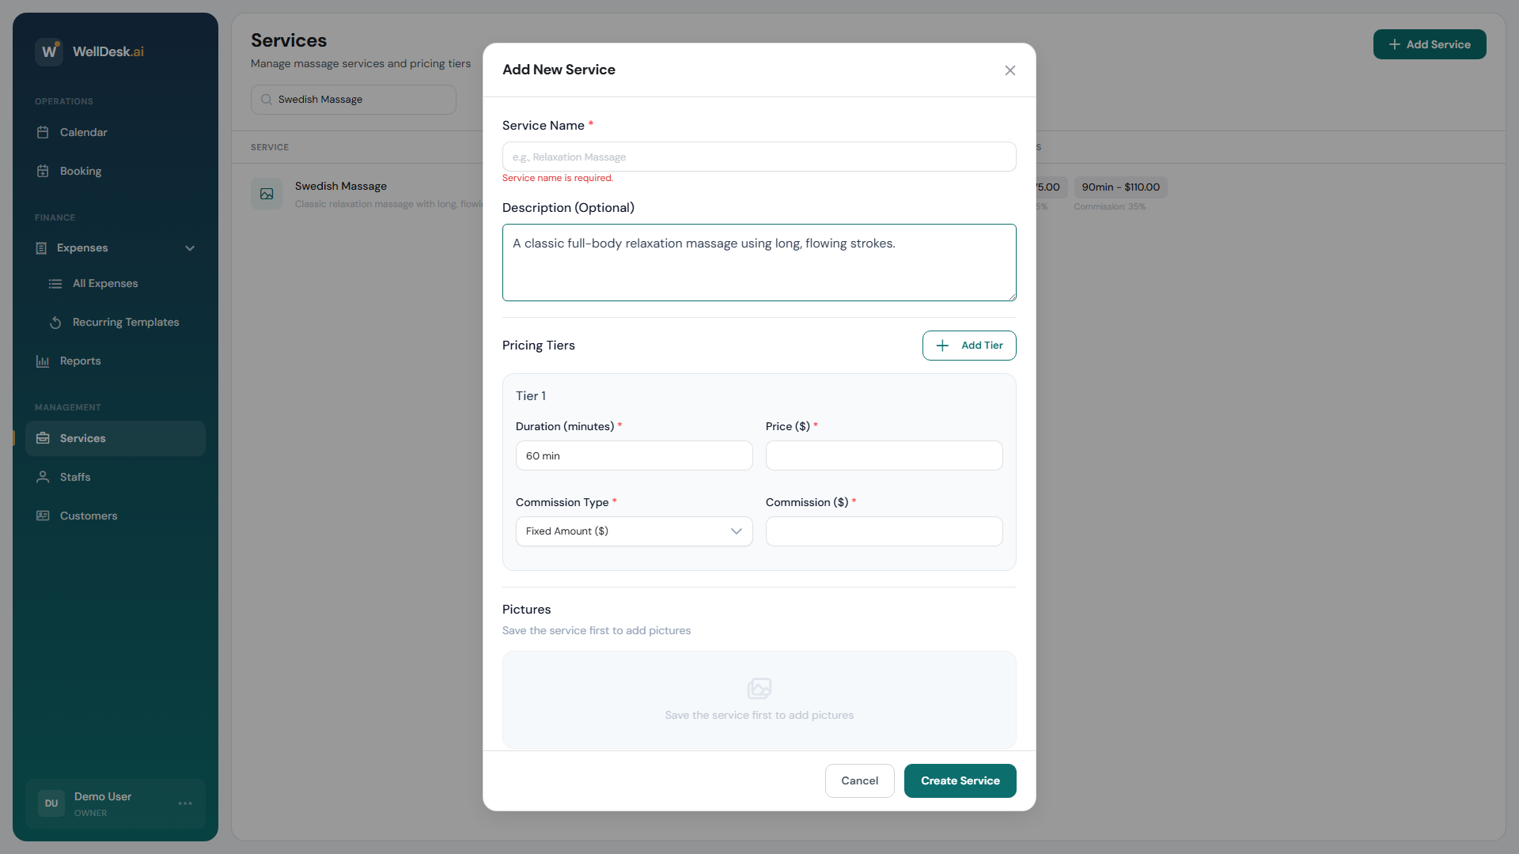Cancel the Add New Service dialog
Image resolution: width=1519 pixels, height=854 pixels.
(x=859, y=780)
